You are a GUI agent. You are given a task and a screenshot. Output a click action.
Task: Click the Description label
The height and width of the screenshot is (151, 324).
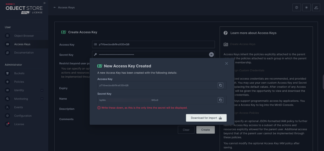(x=67, y=109)
